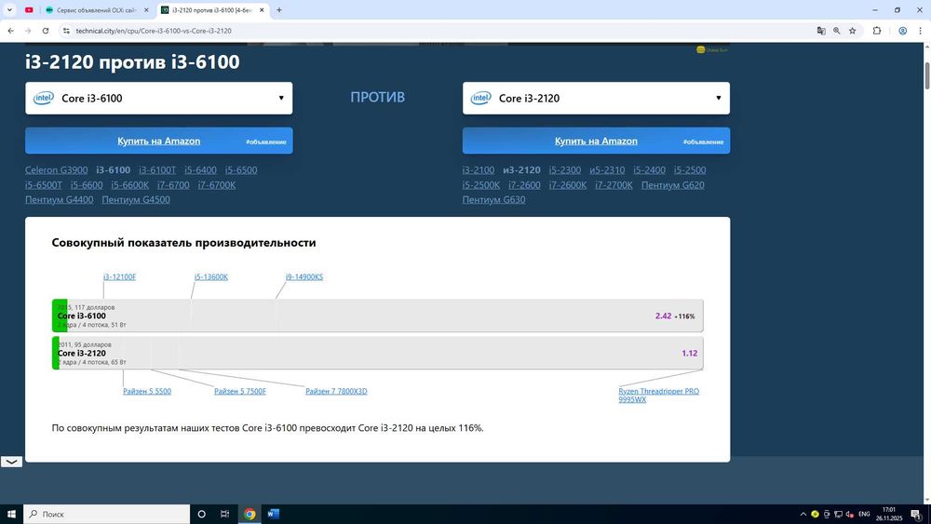Open the Chrome profile avatar
This screenshot has height=524, width=931.
(x=902, y=31)
